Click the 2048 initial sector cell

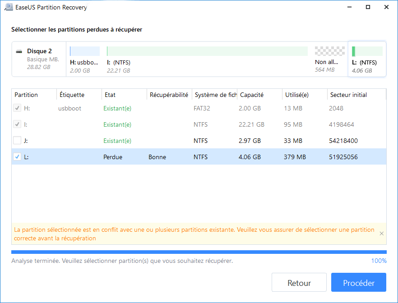[x=336, y=108]
